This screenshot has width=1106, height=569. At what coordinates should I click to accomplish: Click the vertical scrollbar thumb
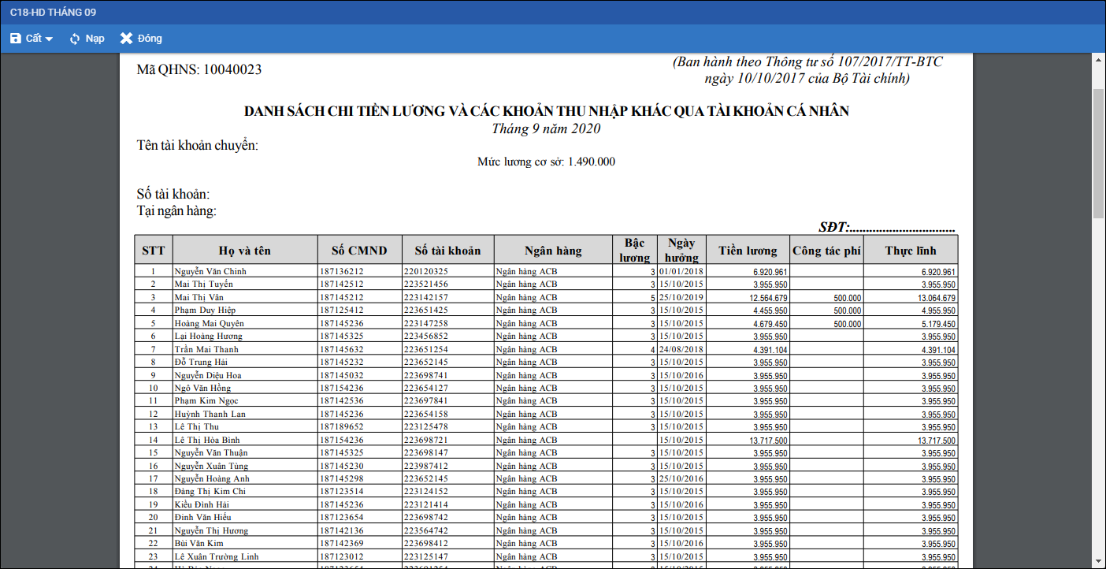click(x=1098, y=154)
